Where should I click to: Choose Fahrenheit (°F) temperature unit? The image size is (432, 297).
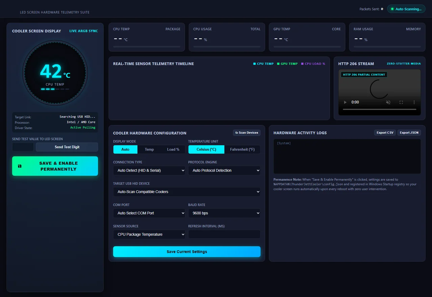[242, 150]
